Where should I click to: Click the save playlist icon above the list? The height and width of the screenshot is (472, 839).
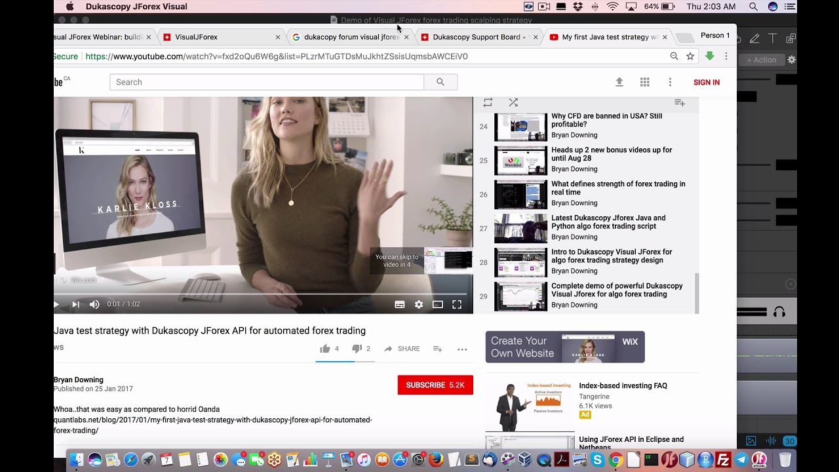tap(680, 103)
